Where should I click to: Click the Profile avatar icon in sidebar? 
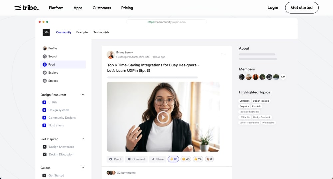pyautogui.click(x=45, y=48)
